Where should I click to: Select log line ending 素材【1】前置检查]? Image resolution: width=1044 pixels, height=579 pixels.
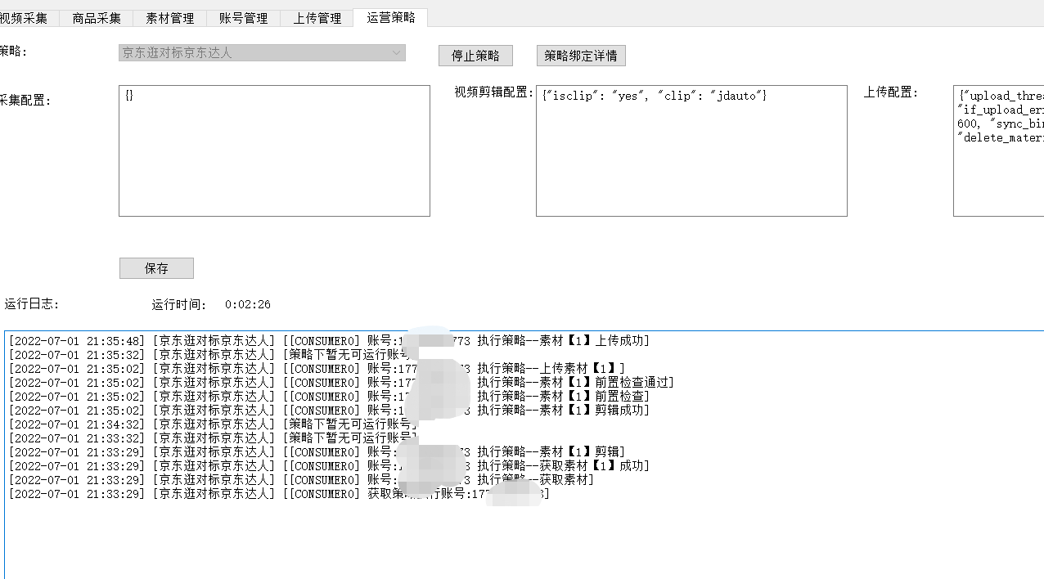click(329, 397)
